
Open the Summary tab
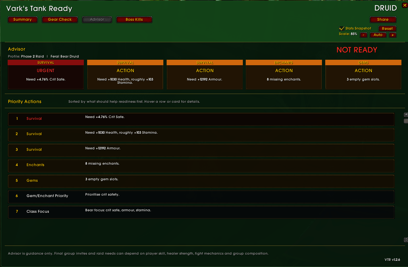point(23,20)
